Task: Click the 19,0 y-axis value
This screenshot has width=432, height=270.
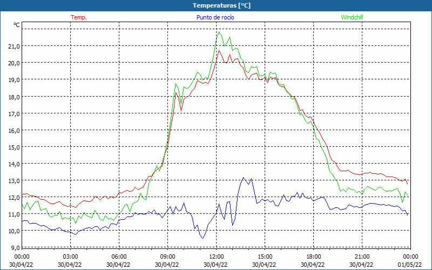Action: click(x=14, y=80)
